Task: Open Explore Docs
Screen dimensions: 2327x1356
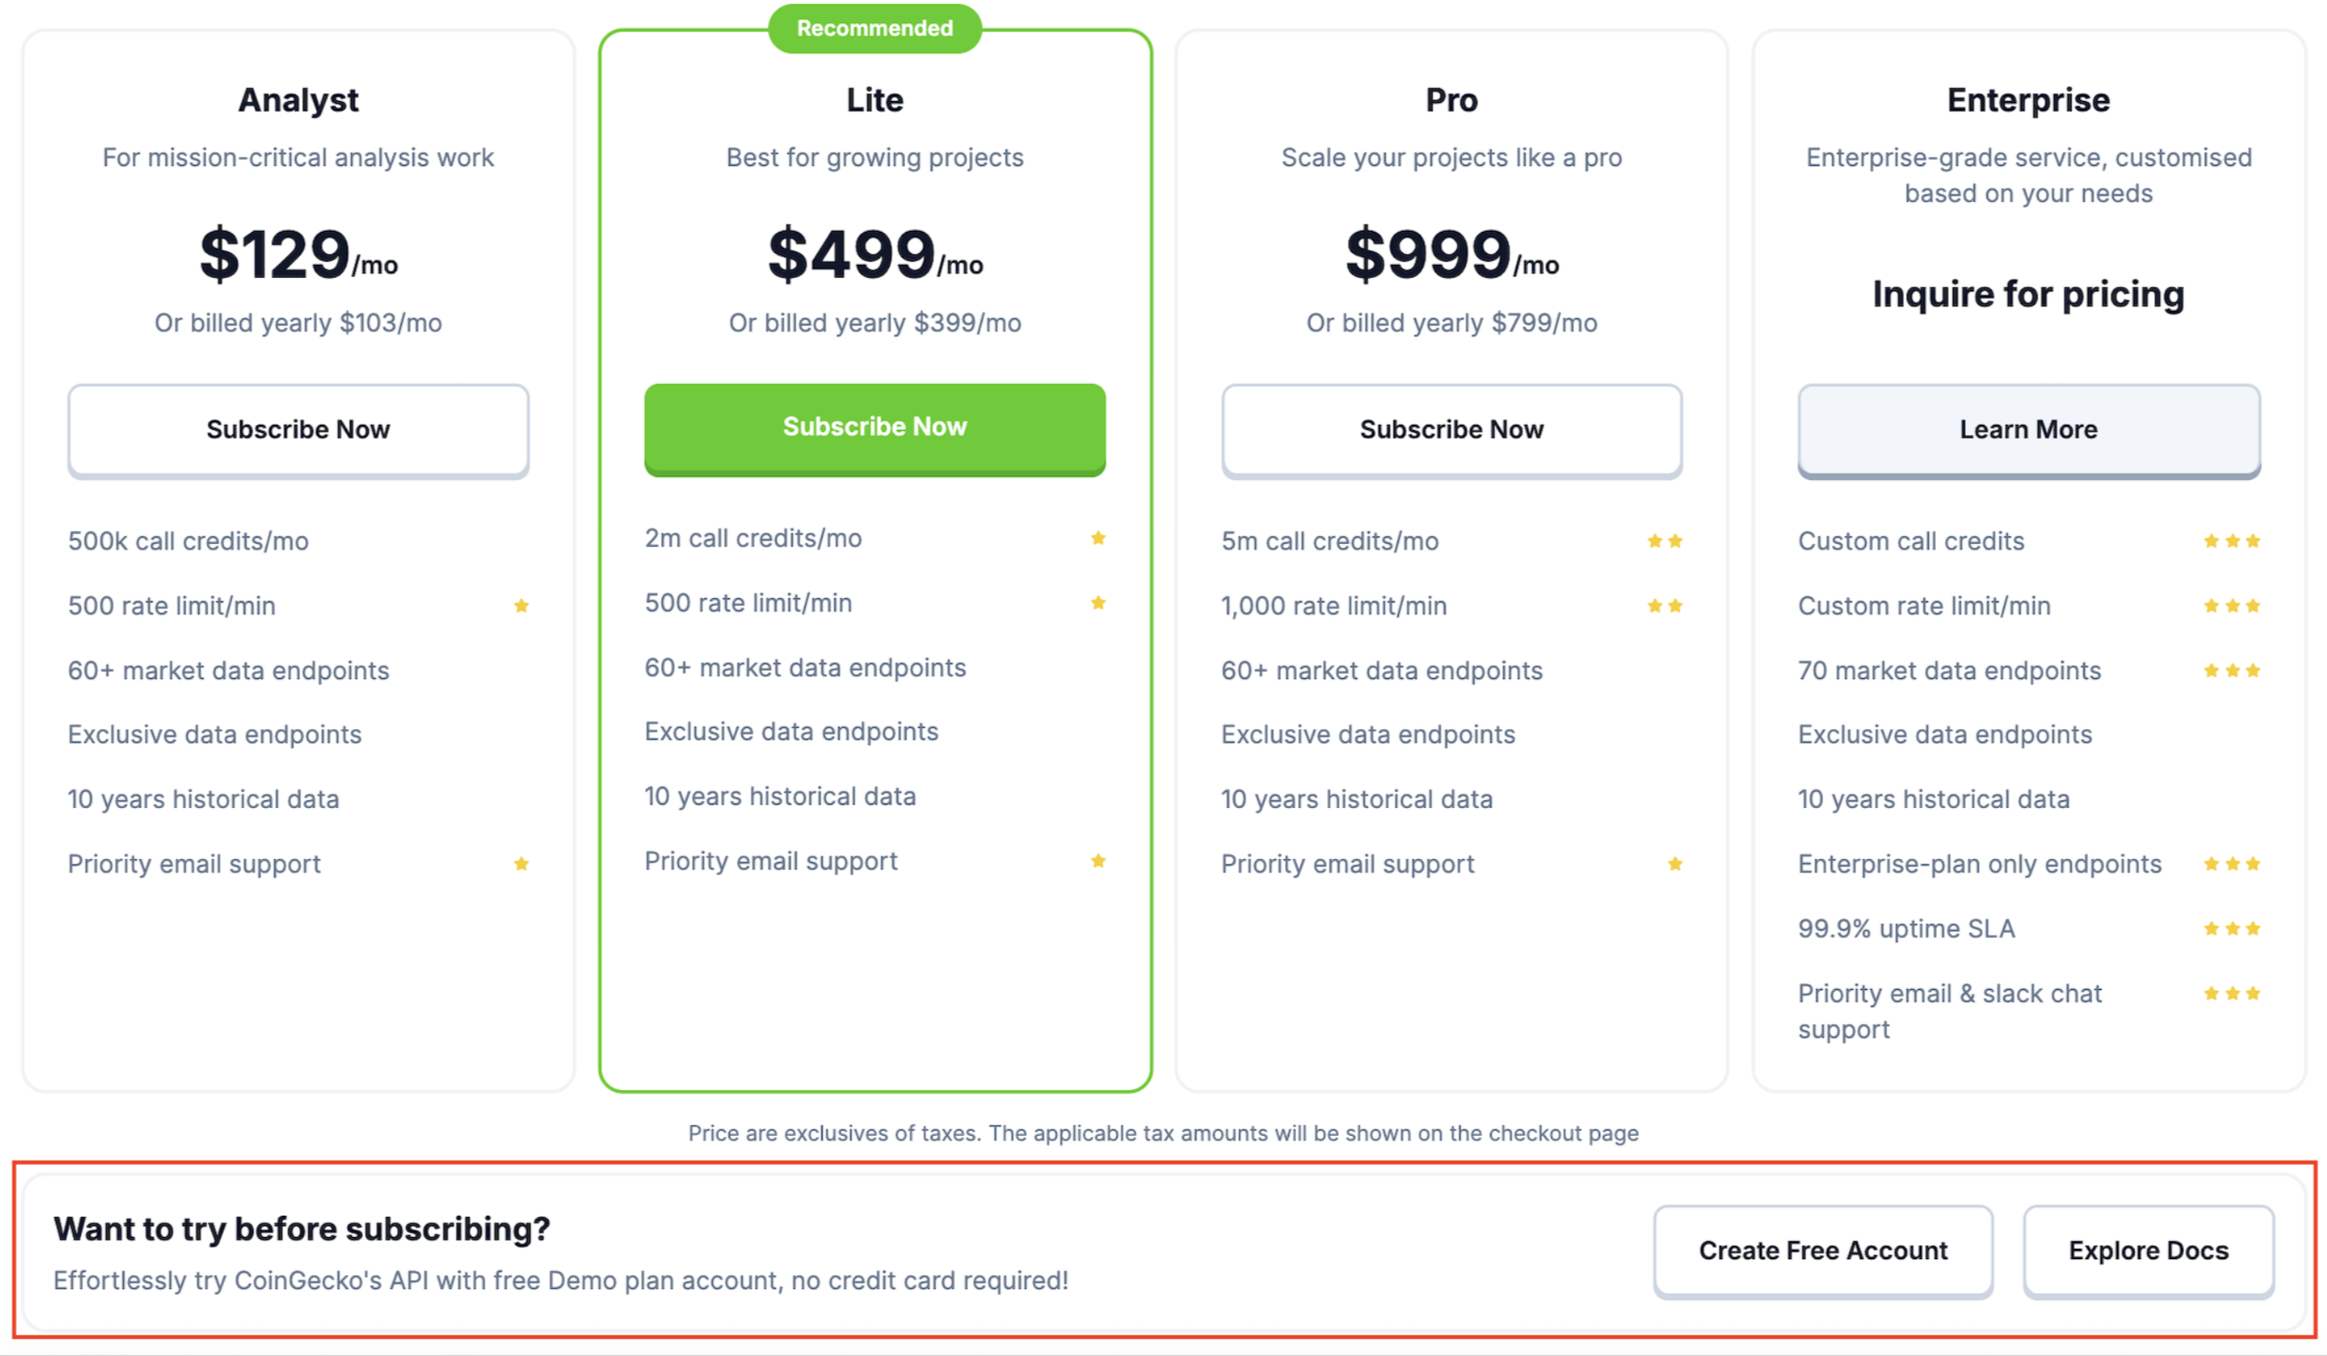Action: [x=2148, y=1251]
